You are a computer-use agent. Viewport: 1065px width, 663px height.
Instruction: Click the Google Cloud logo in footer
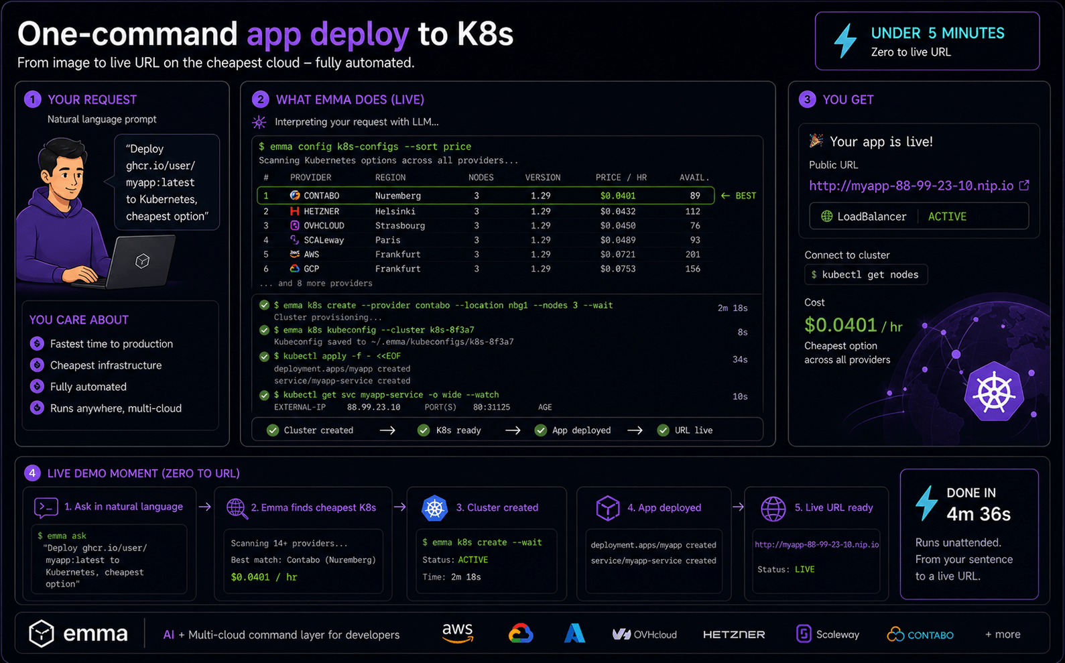pyautogui.click(x=521, y=634)
